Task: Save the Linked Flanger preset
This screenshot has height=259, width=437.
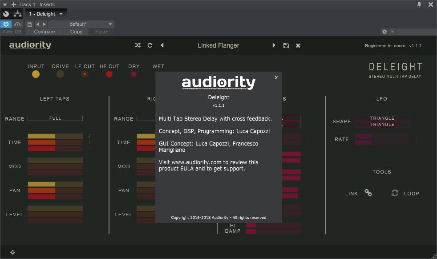Action: coord(286,45)
